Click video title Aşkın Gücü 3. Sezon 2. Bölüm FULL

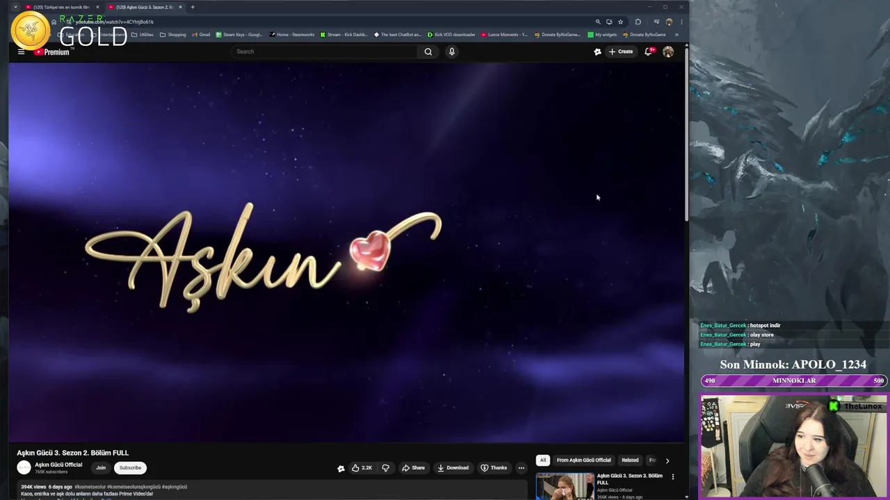(x=72, y=453)
